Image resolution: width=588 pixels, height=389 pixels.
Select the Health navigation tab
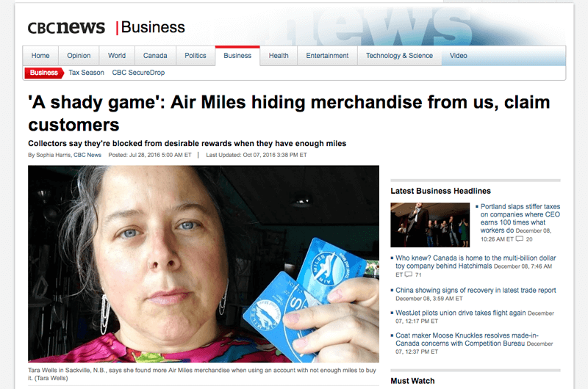pyautogui.click(x=279, y=55)
